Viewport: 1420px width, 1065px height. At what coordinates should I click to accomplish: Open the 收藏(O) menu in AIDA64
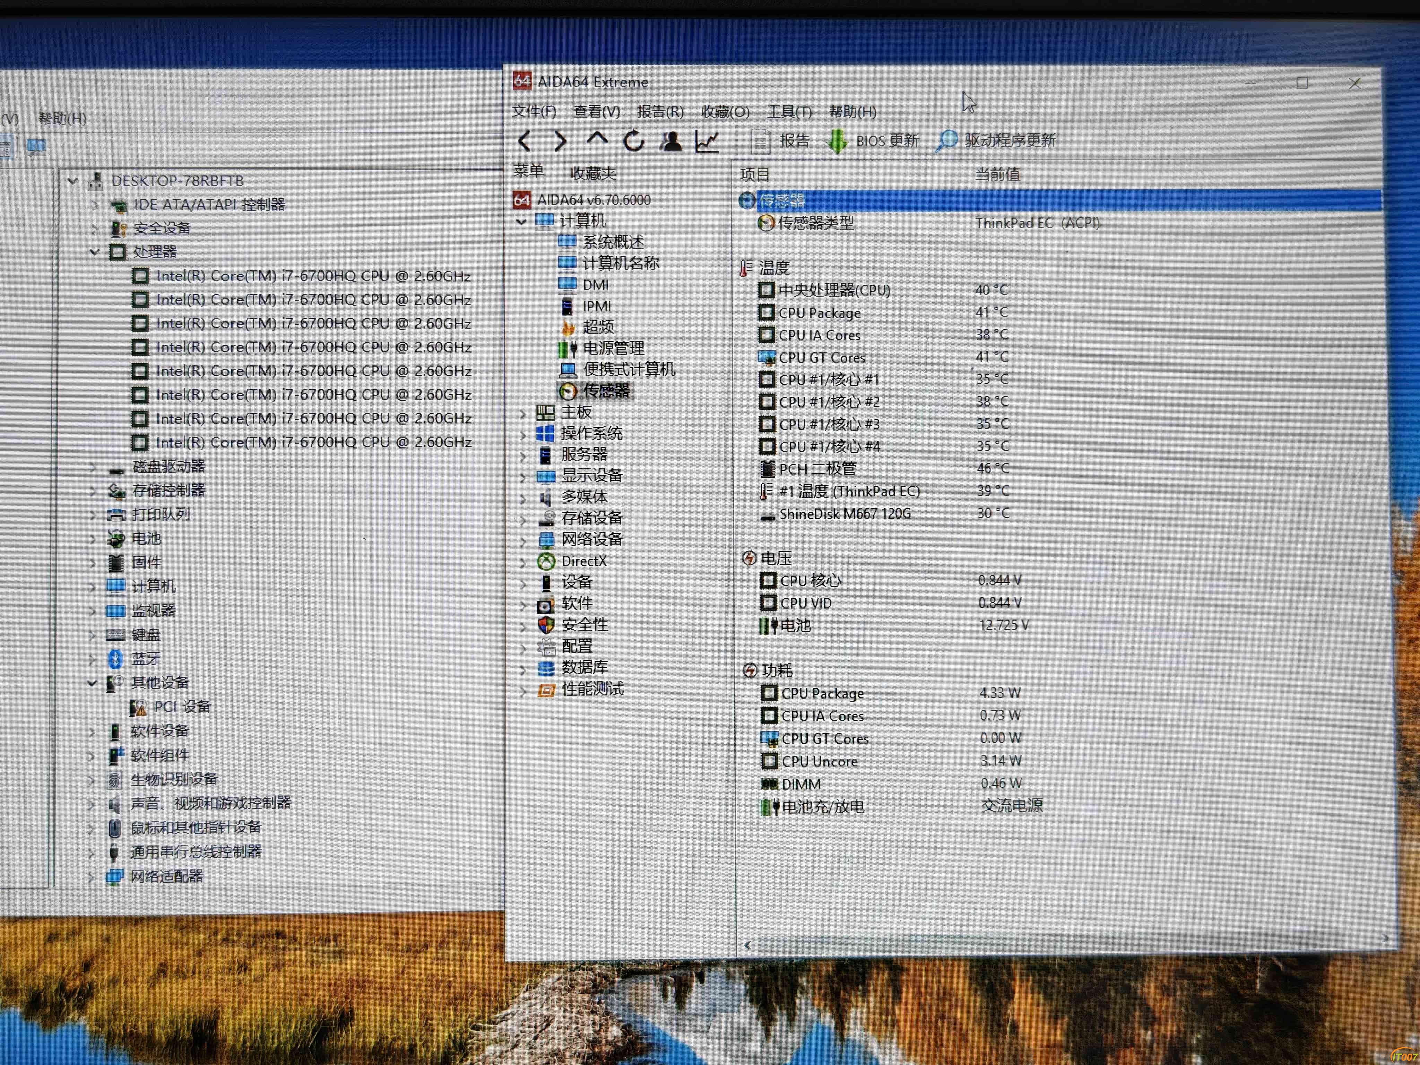coord(725,111)
